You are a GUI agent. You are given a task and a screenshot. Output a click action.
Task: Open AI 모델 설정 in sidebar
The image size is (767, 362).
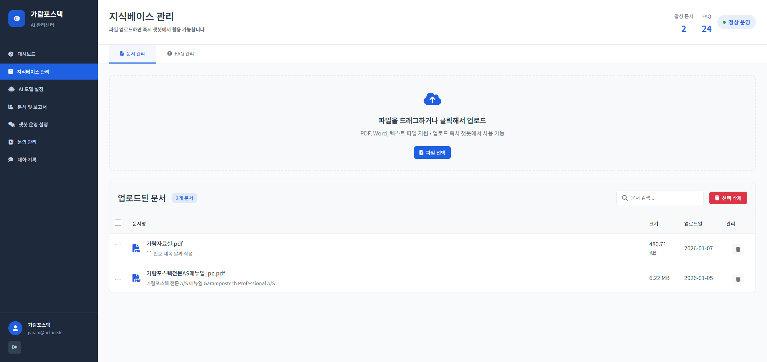click(x=31, y=89)
